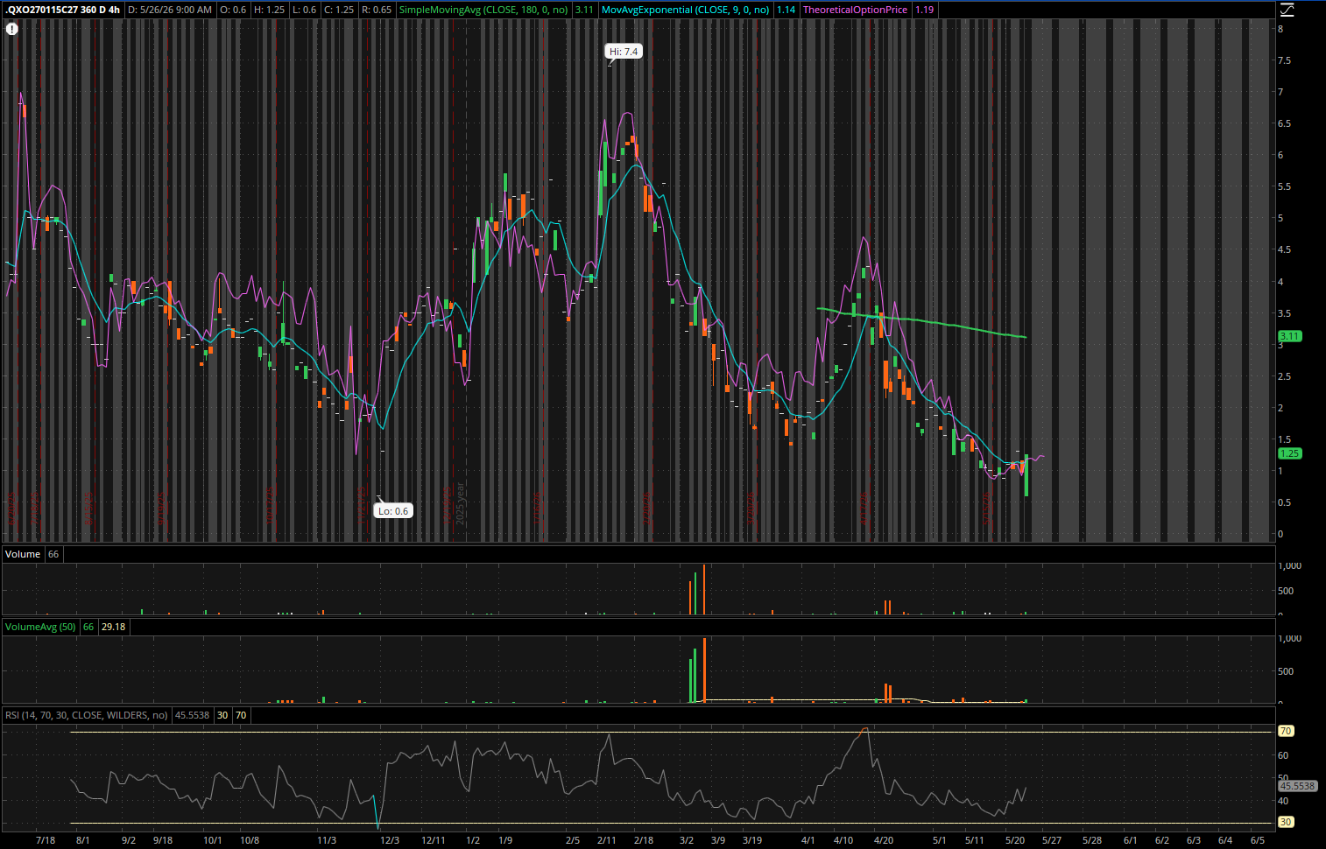Viewport: 1326px width, 849px height.
Task: Click the 5/27 date on the time axis
Action: pos(1052,840)
